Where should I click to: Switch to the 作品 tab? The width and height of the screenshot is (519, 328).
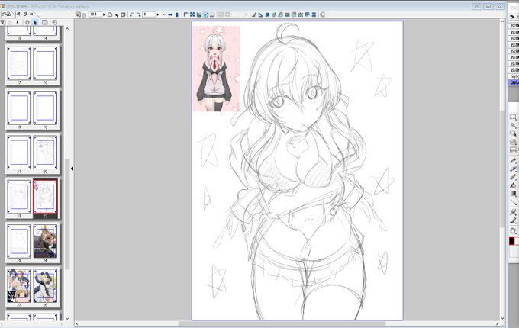[x=7, y=14]
